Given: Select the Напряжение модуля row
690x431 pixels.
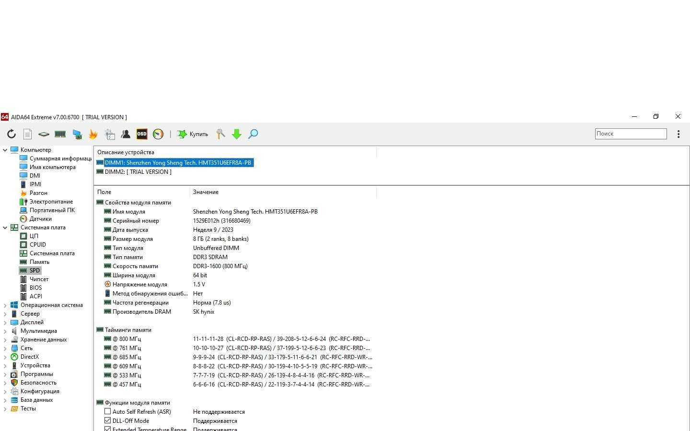Looking at the screenshot, I should click(235, 284).
